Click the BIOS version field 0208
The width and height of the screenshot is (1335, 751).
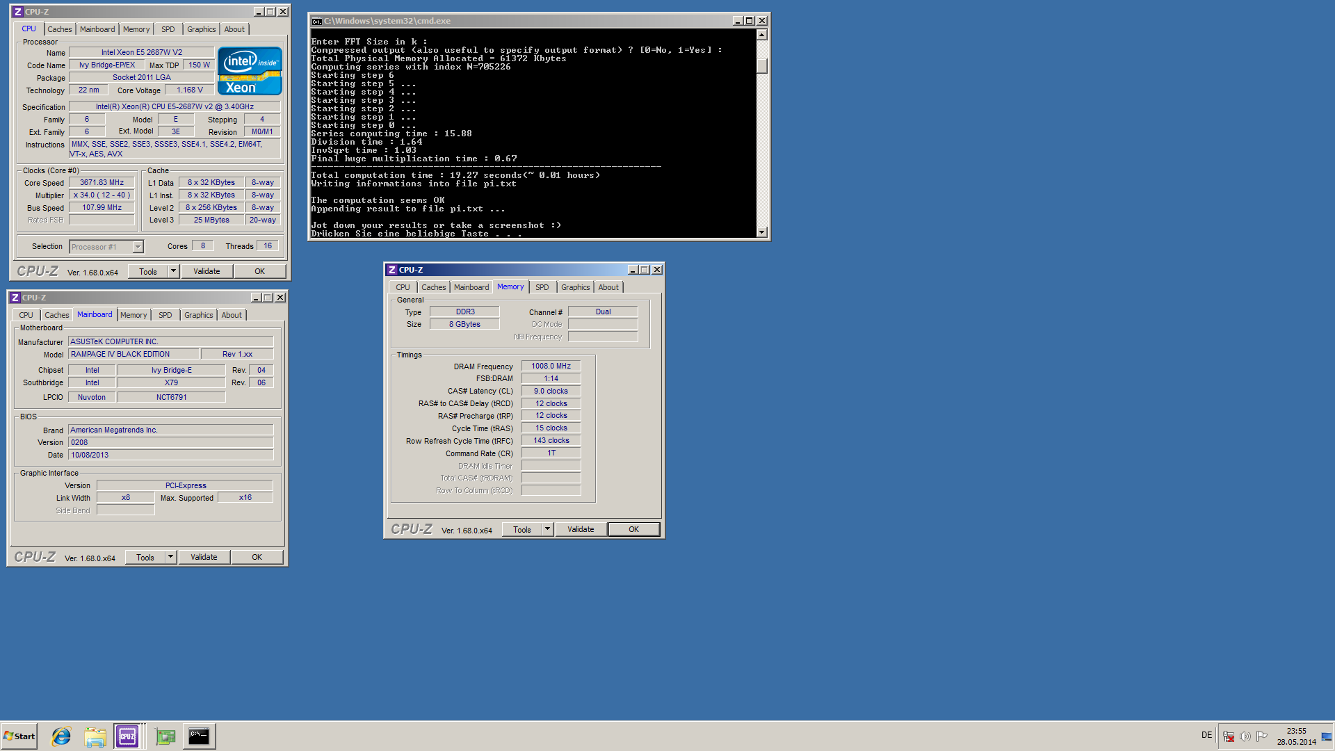pos(171,442)
